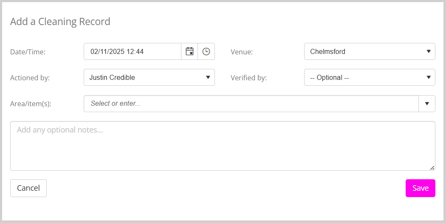This screenshot has height=223, width=446.
Task: Click the Date/Time text field
Action: [133, 51]
